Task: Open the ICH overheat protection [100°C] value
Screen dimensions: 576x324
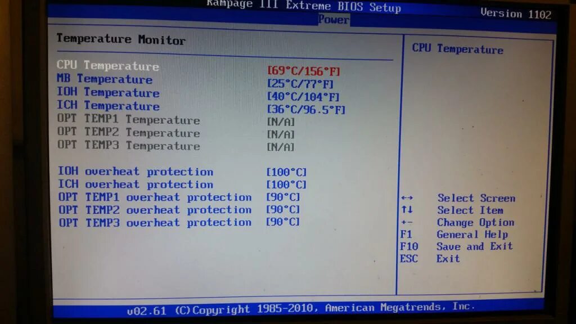Action: click(286, 184)
